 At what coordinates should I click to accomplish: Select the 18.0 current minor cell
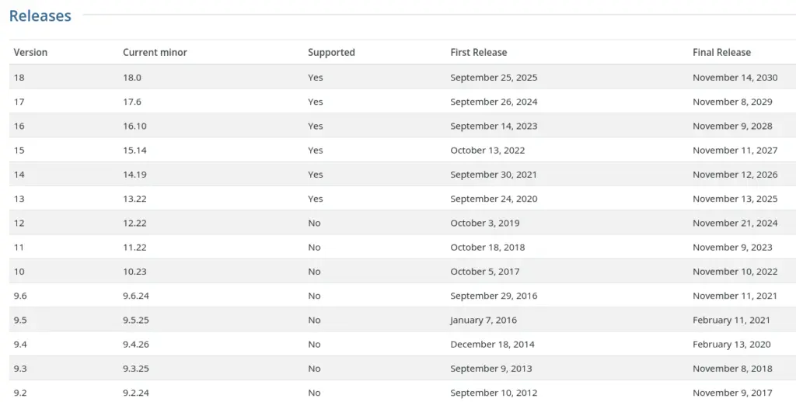[x=132, y=78]
